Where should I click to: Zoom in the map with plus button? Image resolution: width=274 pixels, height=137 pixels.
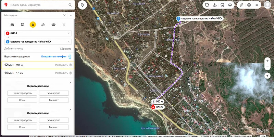tap(267, 60)
